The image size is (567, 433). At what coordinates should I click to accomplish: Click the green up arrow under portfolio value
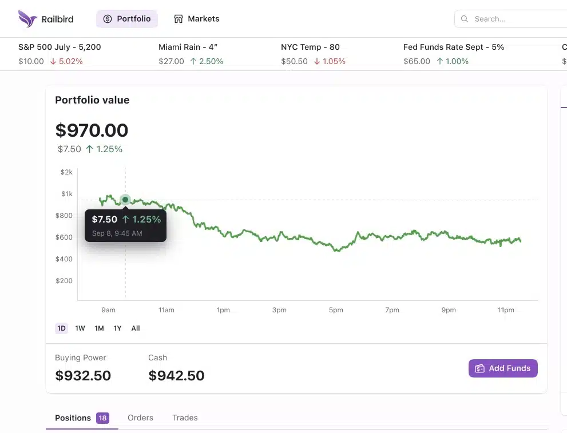click(x=90, y=149)
